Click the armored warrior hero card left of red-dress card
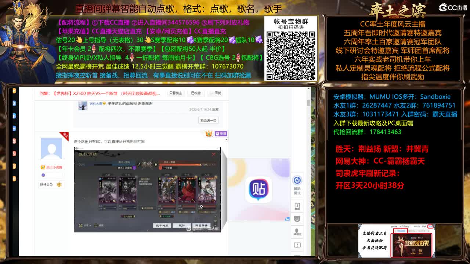The image size is (470, 264). click(x=167, y=190)
